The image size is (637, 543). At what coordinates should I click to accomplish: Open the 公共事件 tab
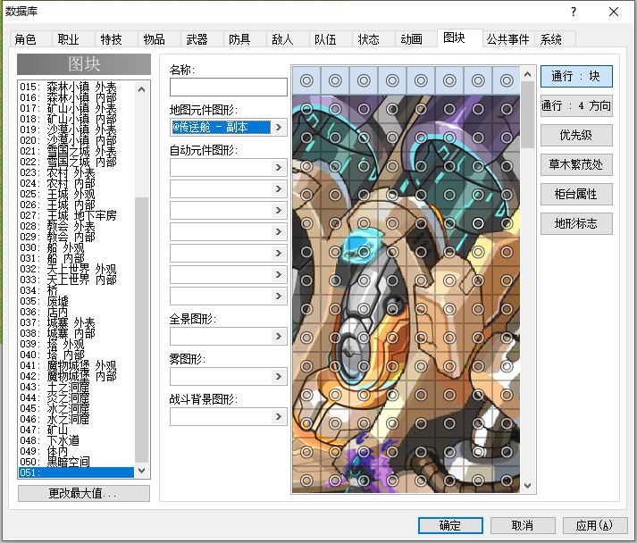click(x=508, y=39)
